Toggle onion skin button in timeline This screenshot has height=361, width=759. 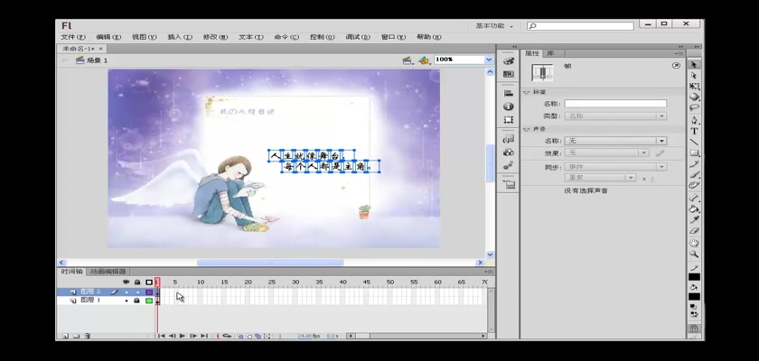[240, 336]
